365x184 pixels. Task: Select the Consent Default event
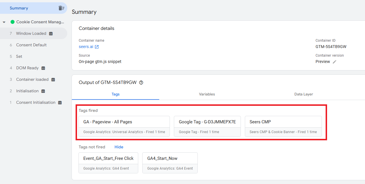tap(31, 45)
